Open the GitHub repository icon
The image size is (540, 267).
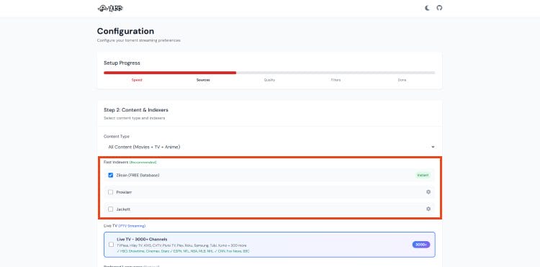439,8
